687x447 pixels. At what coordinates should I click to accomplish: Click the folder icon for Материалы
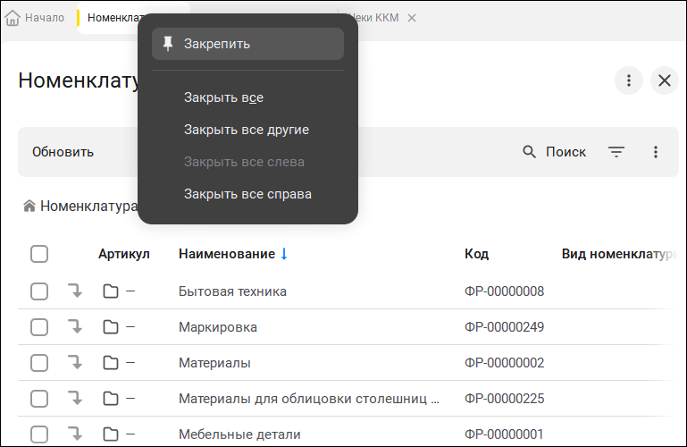[x=111, y=363]
